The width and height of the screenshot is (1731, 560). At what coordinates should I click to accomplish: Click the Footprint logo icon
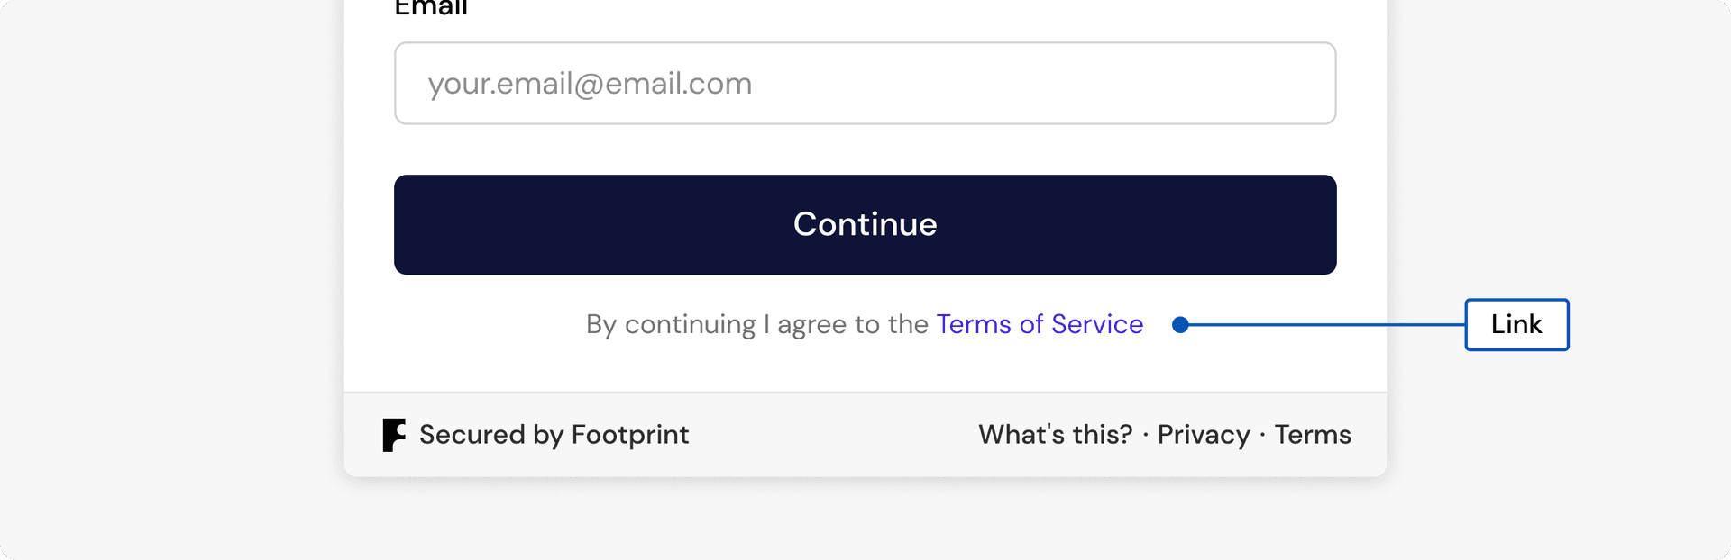pyautogui.click(x=394, y=435)
